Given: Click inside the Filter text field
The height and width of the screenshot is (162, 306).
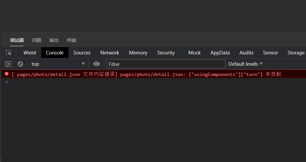Looking at the screenshot, I should 166,64.
